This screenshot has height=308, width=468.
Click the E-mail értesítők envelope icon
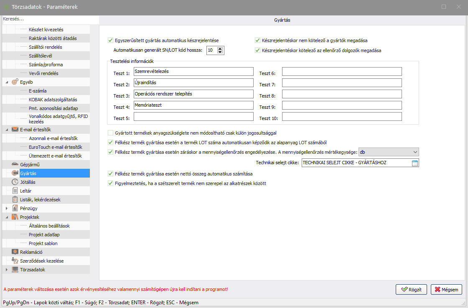point(15,130)
